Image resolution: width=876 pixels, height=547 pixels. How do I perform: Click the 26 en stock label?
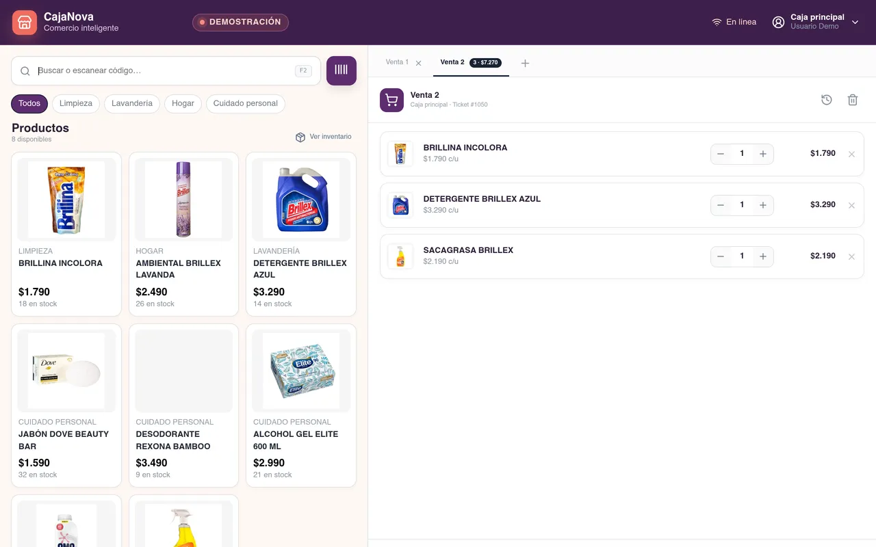click(x=155, y=304)
